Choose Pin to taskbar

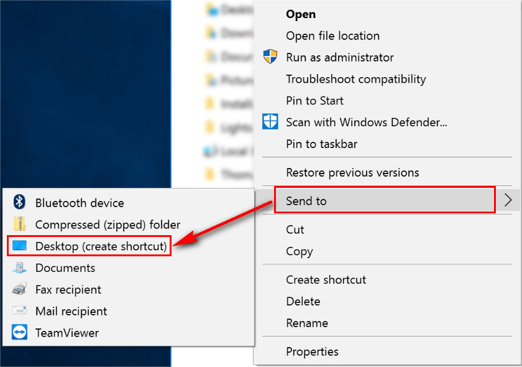tap(322, 144)
